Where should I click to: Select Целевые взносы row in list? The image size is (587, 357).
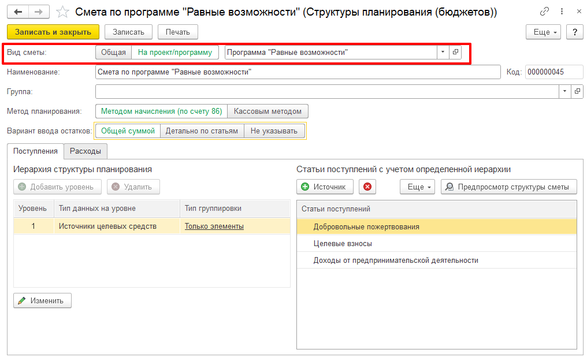(x=343, y=244)
